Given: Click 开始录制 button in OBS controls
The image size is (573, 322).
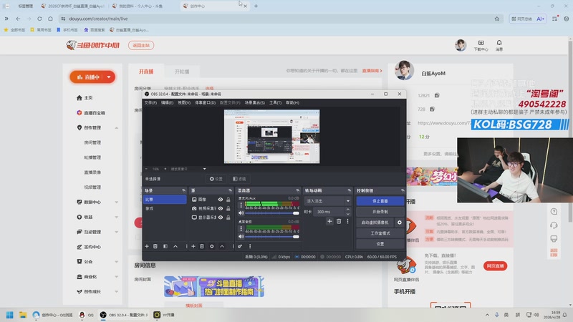Looking at the screenshot, I should pos(380,212).
